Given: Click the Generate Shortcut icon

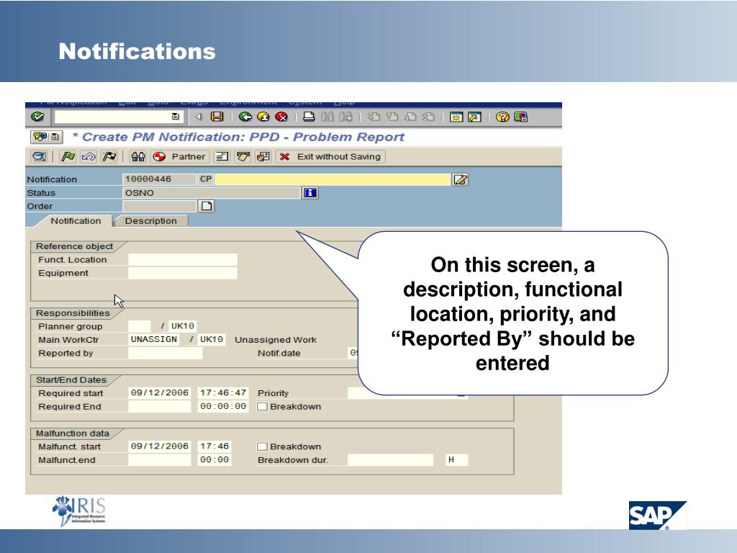Looking at the screenshot, I should coord(474,117).
